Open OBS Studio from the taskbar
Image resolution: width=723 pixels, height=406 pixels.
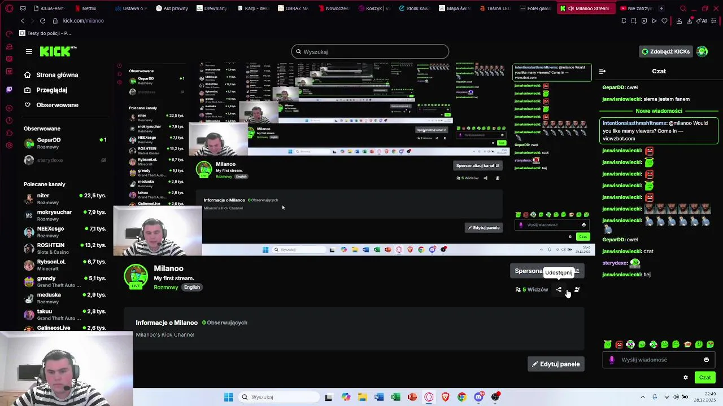point(495,397)
